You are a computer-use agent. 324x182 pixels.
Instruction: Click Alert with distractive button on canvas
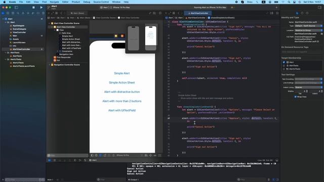[x=122, y=92]
